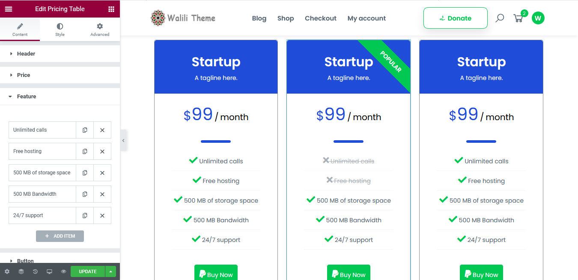Open the shopping cart icon
578x280 pixels.
[518, 18]
